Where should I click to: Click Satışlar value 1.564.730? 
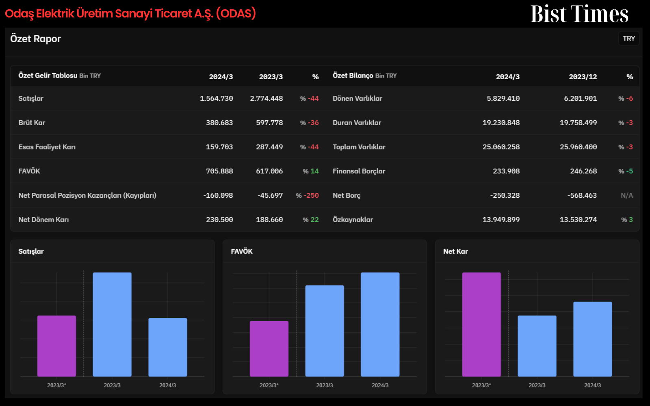point(216,98)
